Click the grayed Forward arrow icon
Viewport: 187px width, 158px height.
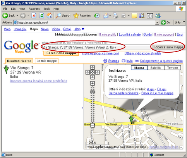pos(23,15)
